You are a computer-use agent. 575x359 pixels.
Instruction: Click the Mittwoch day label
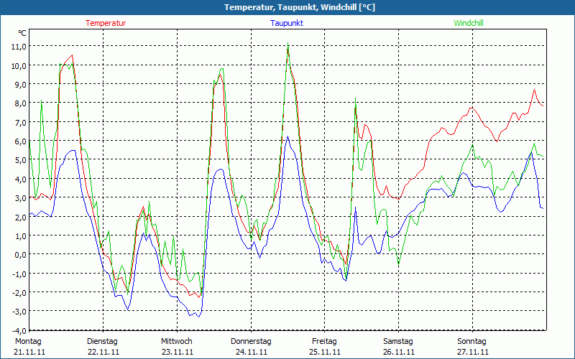(x=176, y=342)
